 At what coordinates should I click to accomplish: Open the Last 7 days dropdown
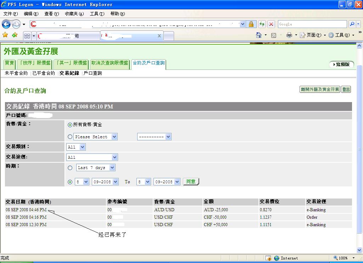(x=96, y=168)
